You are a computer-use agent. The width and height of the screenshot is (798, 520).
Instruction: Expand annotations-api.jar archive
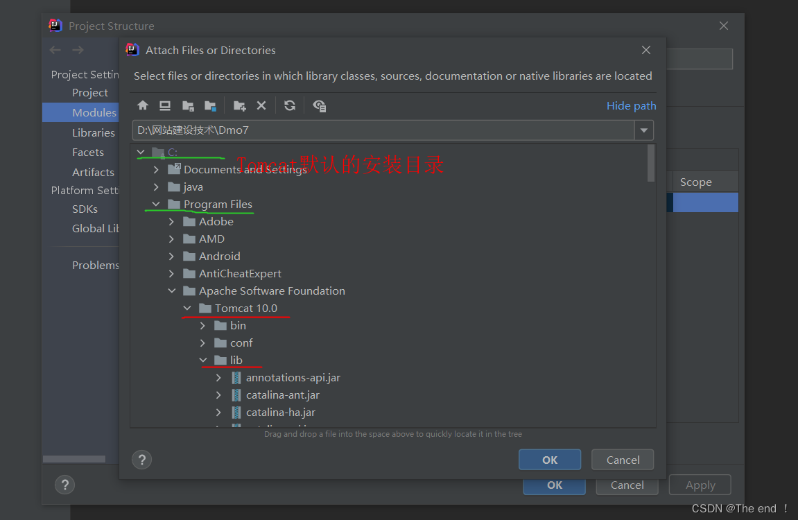[x=218, y=378]
